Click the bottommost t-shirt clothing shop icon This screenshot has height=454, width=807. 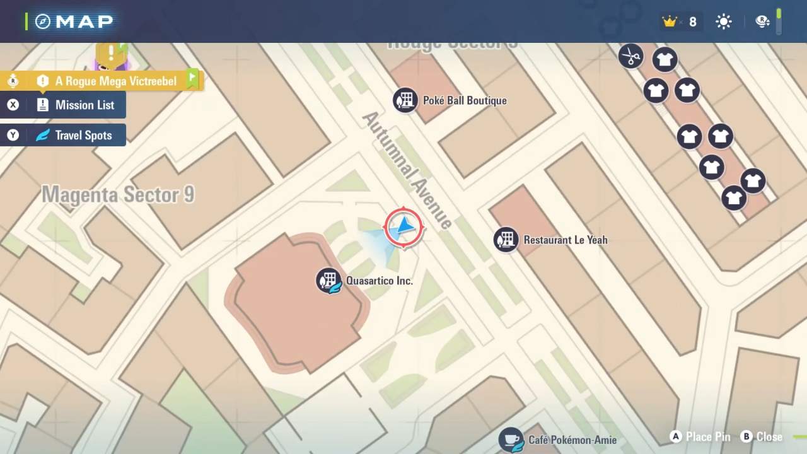(734, 198)
